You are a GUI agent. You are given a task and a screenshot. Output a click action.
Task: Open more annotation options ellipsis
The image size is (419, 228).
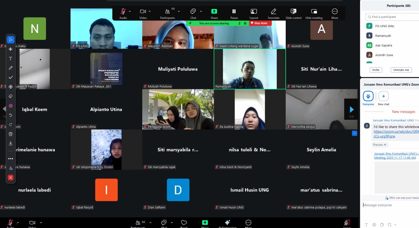(x=11, y=159)
